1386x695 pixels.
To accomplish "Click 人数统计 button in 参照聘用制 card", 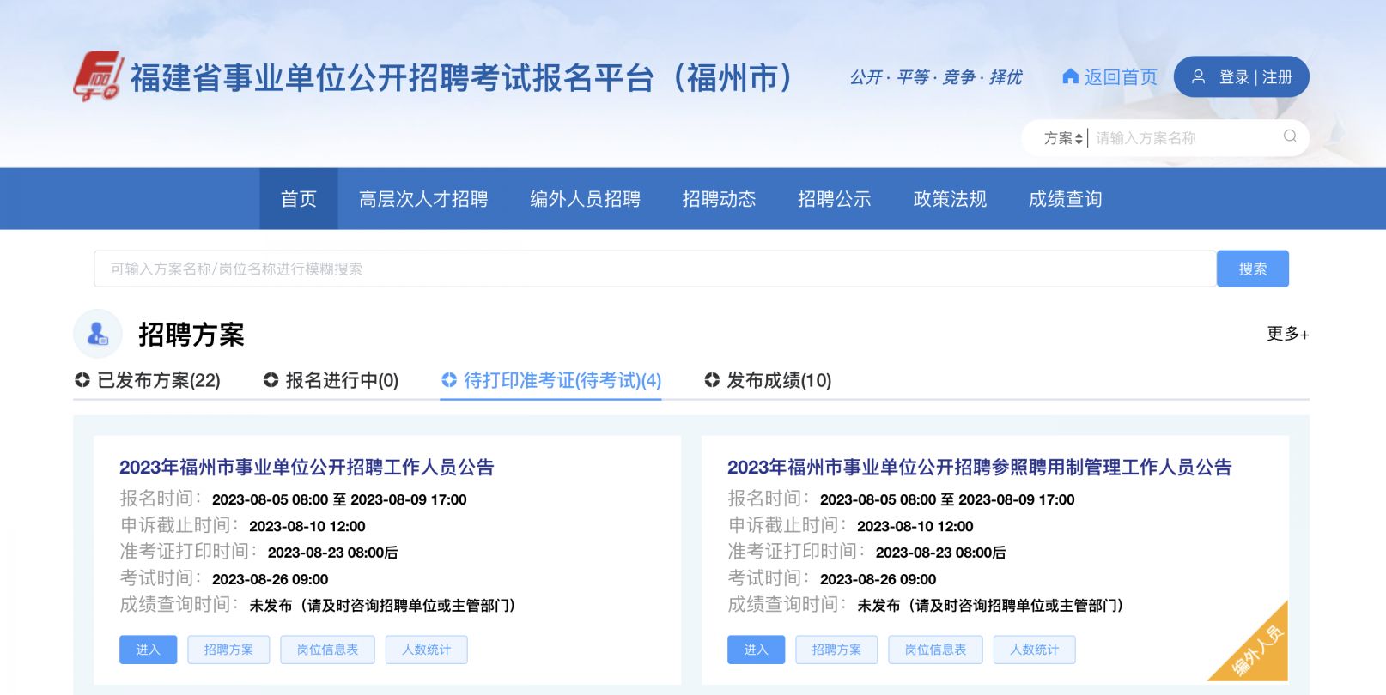I will click(x=1034, y=650).
